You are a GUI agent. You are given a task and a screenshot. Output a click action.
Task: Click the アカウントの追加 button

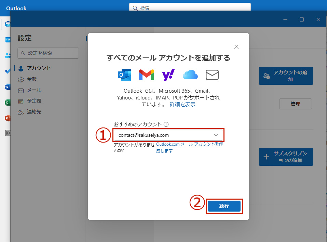point(286,76)
